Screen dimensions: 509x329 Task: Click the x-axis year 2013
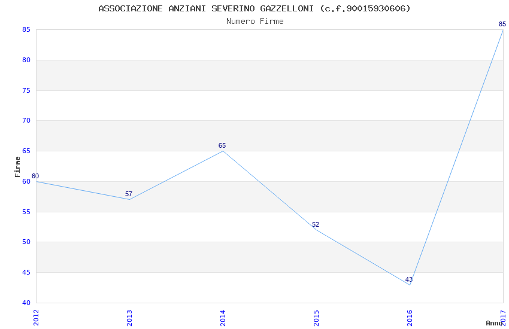[129, 318]
